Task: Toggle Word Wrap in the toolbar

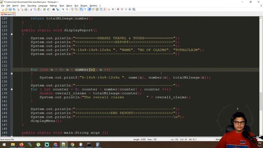Action: [x=81, y=9]
